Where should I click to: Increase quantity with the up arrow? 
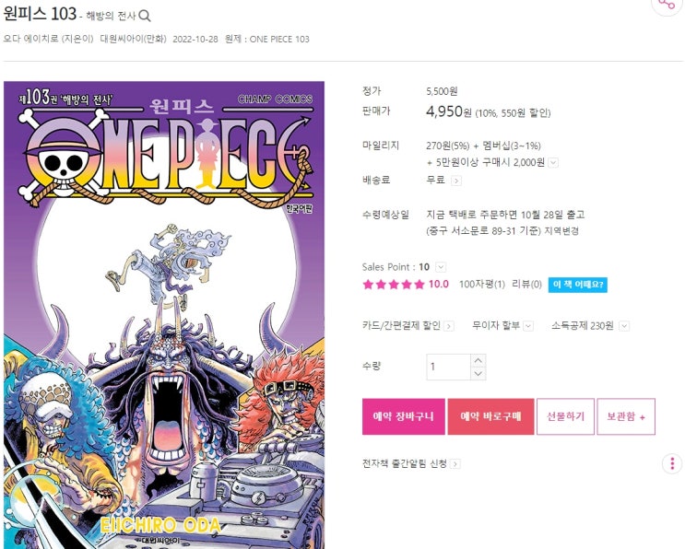[478, 360]
